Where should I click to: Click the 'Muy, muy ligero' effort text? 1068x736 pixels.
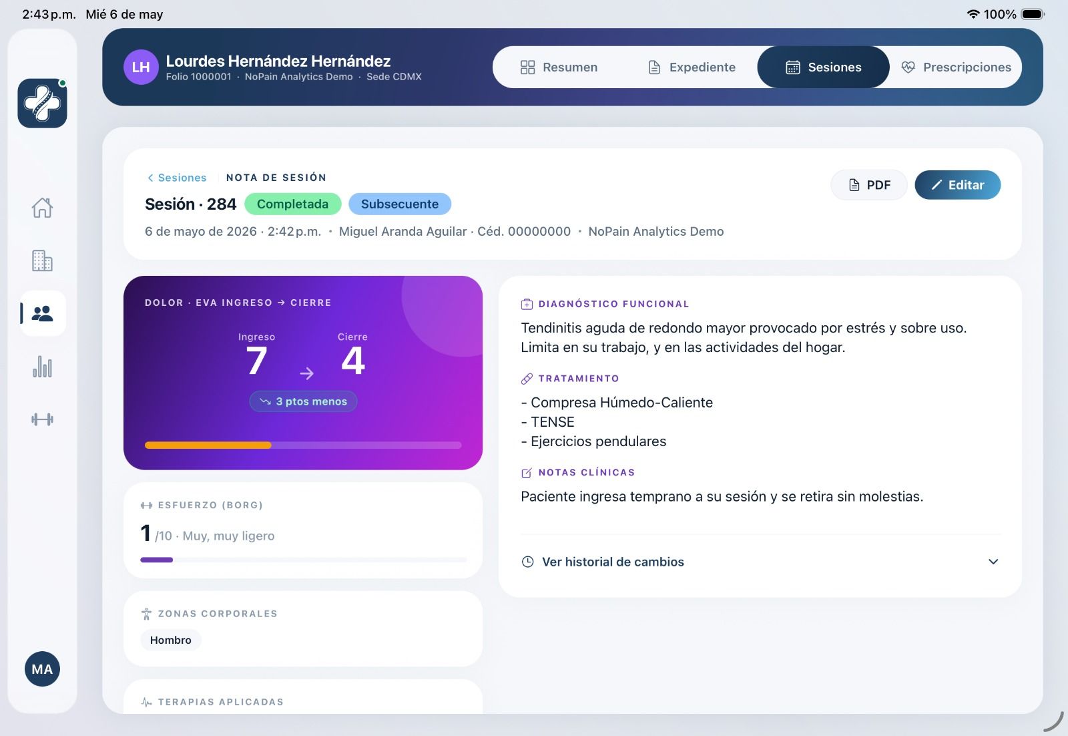[228, 536]
